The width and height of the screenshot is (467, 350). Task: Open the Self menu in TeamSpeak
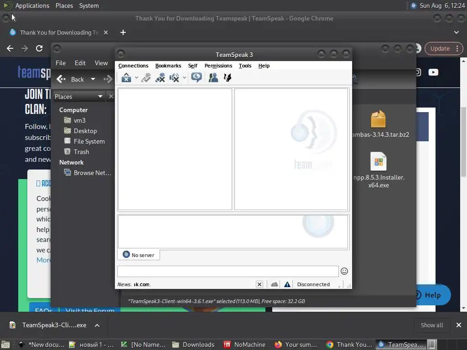(193, 66)
